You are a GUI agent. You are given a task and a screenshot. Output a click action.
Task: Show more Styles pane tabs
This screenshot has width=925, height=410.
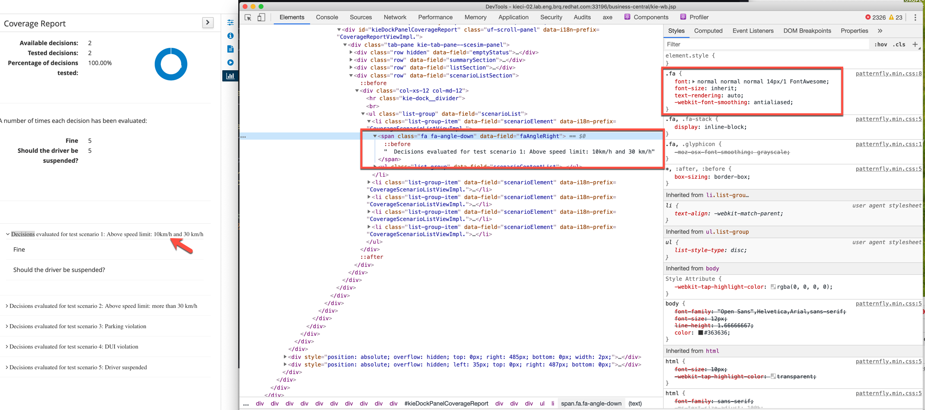(x=880, y=31)
